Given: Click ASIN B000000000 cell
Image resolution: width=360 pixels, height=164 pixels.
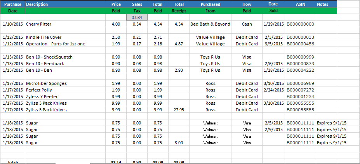Looking at the screenshot, I should pyautogui.click(x=300, y=24).
